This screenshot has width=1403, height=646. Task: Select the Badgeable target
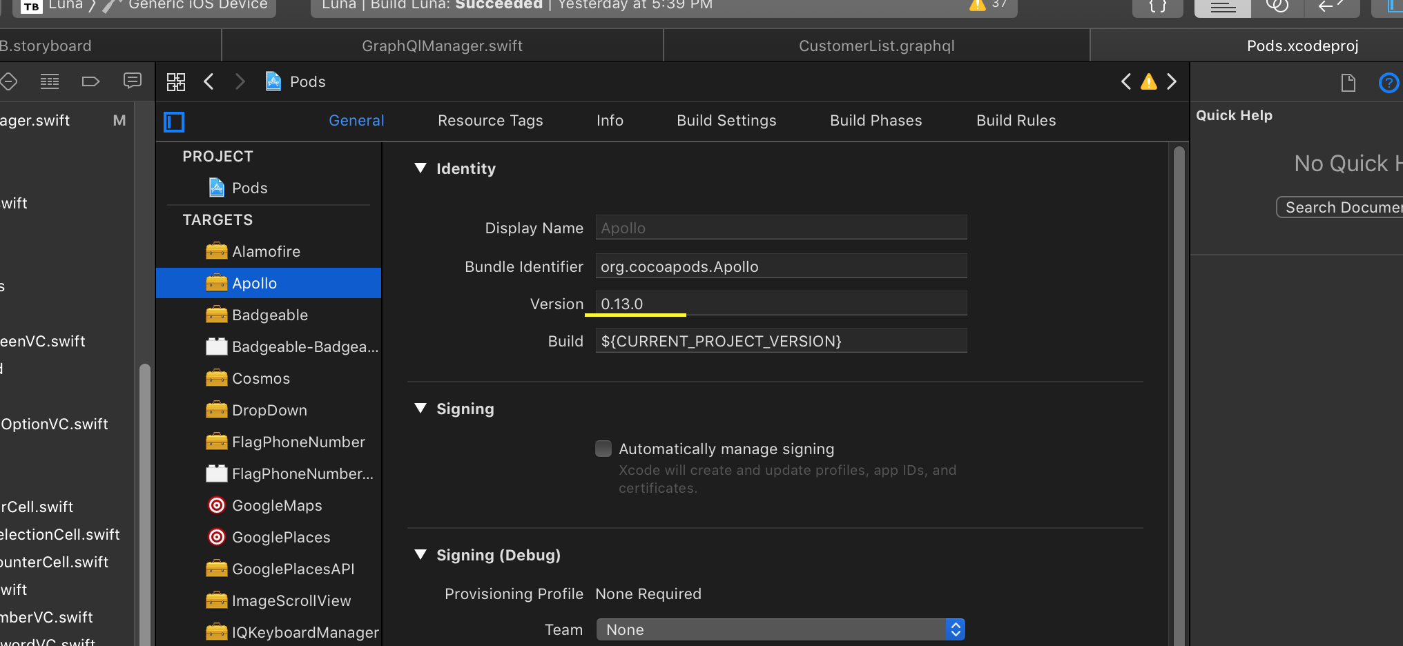[x=269, y=315]
